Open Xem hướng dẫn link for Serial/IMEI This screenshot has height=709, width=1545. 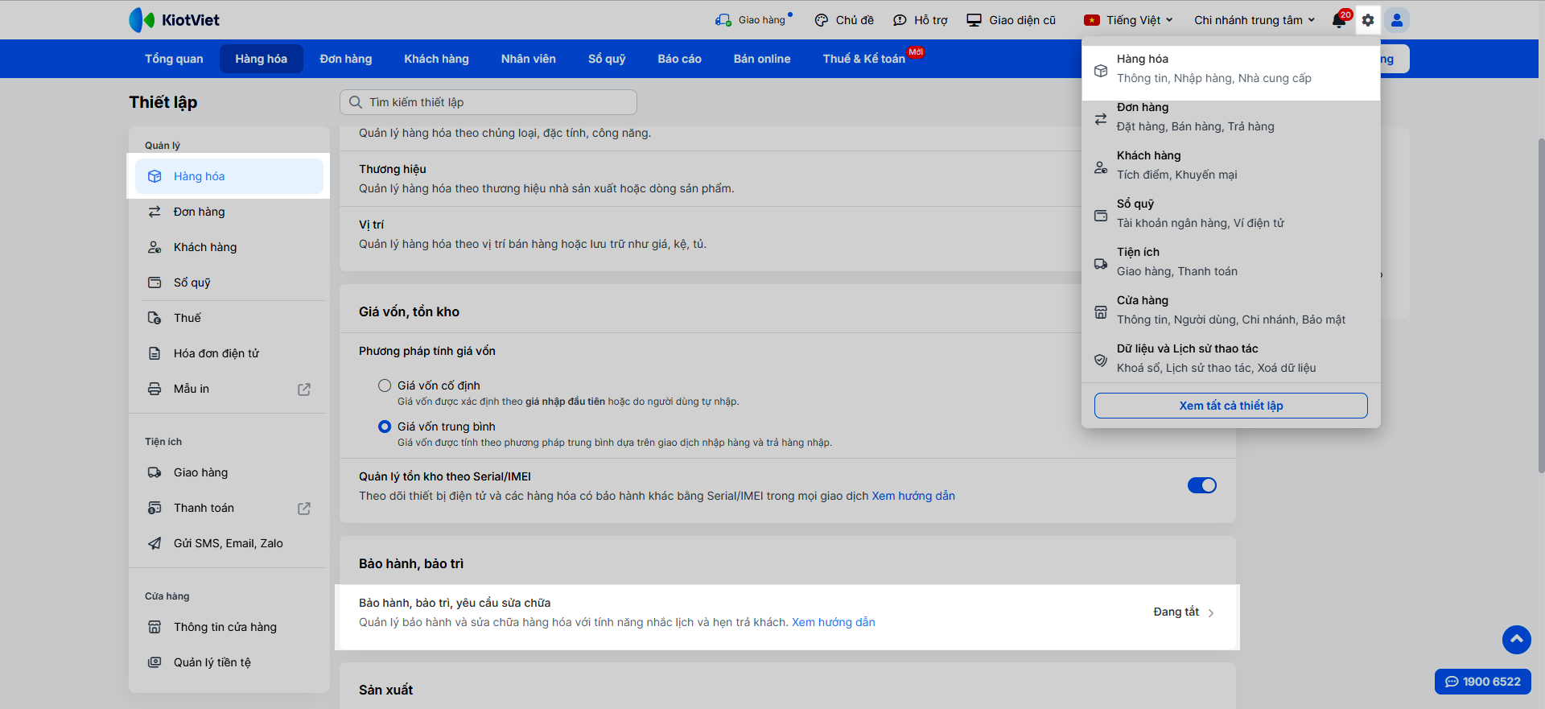(x=913, y=496)
